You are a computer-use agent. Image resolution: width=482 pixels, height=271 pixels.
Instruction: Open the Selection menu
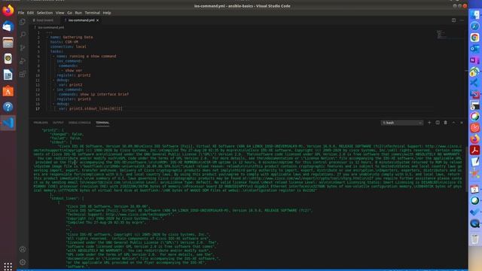click(45, 13)
